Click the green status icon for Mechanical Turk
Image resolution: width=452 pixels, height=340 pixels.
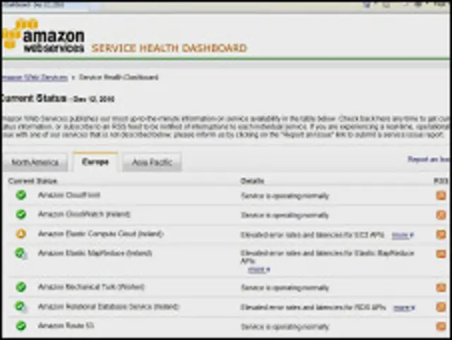click(x=21, y=287)
